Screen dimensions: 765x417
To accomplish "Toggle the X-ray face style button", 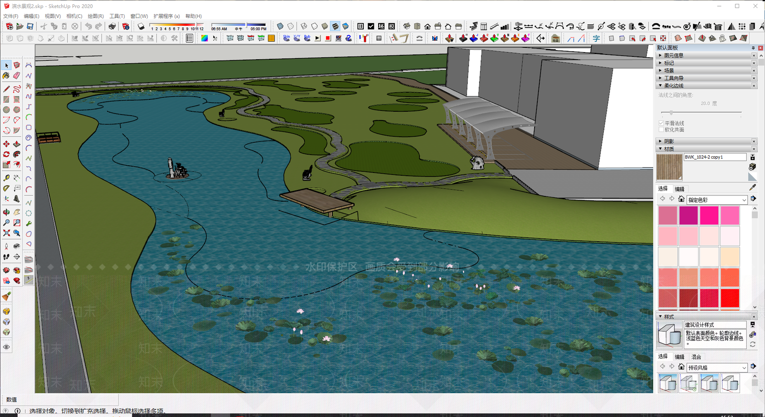I will pyautogui.click(x=280, y=26).
